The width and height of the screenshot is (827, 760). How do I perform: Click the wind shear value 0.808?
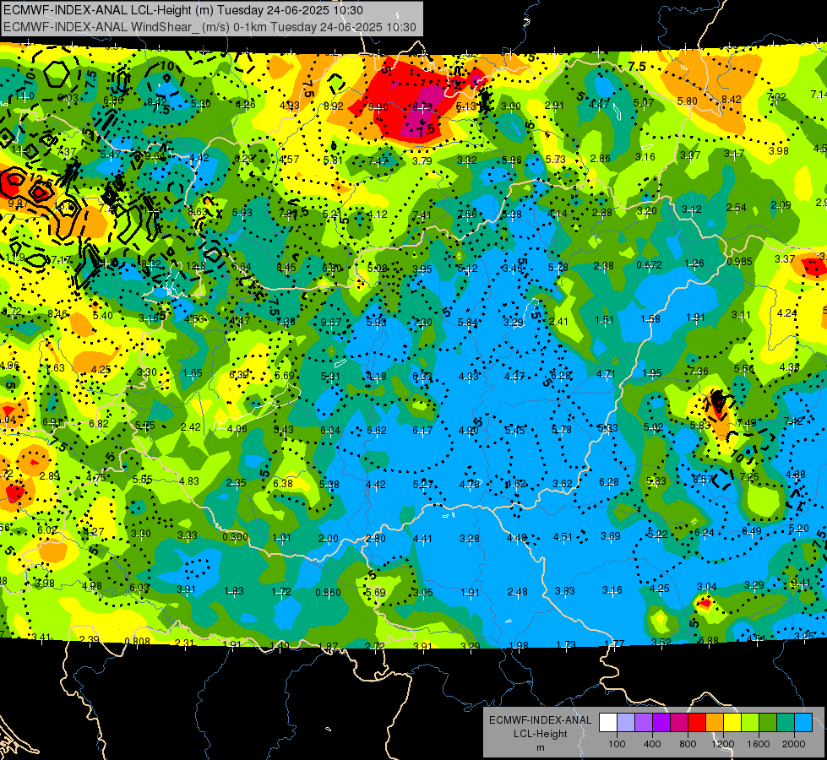click(x=137, y=642)
